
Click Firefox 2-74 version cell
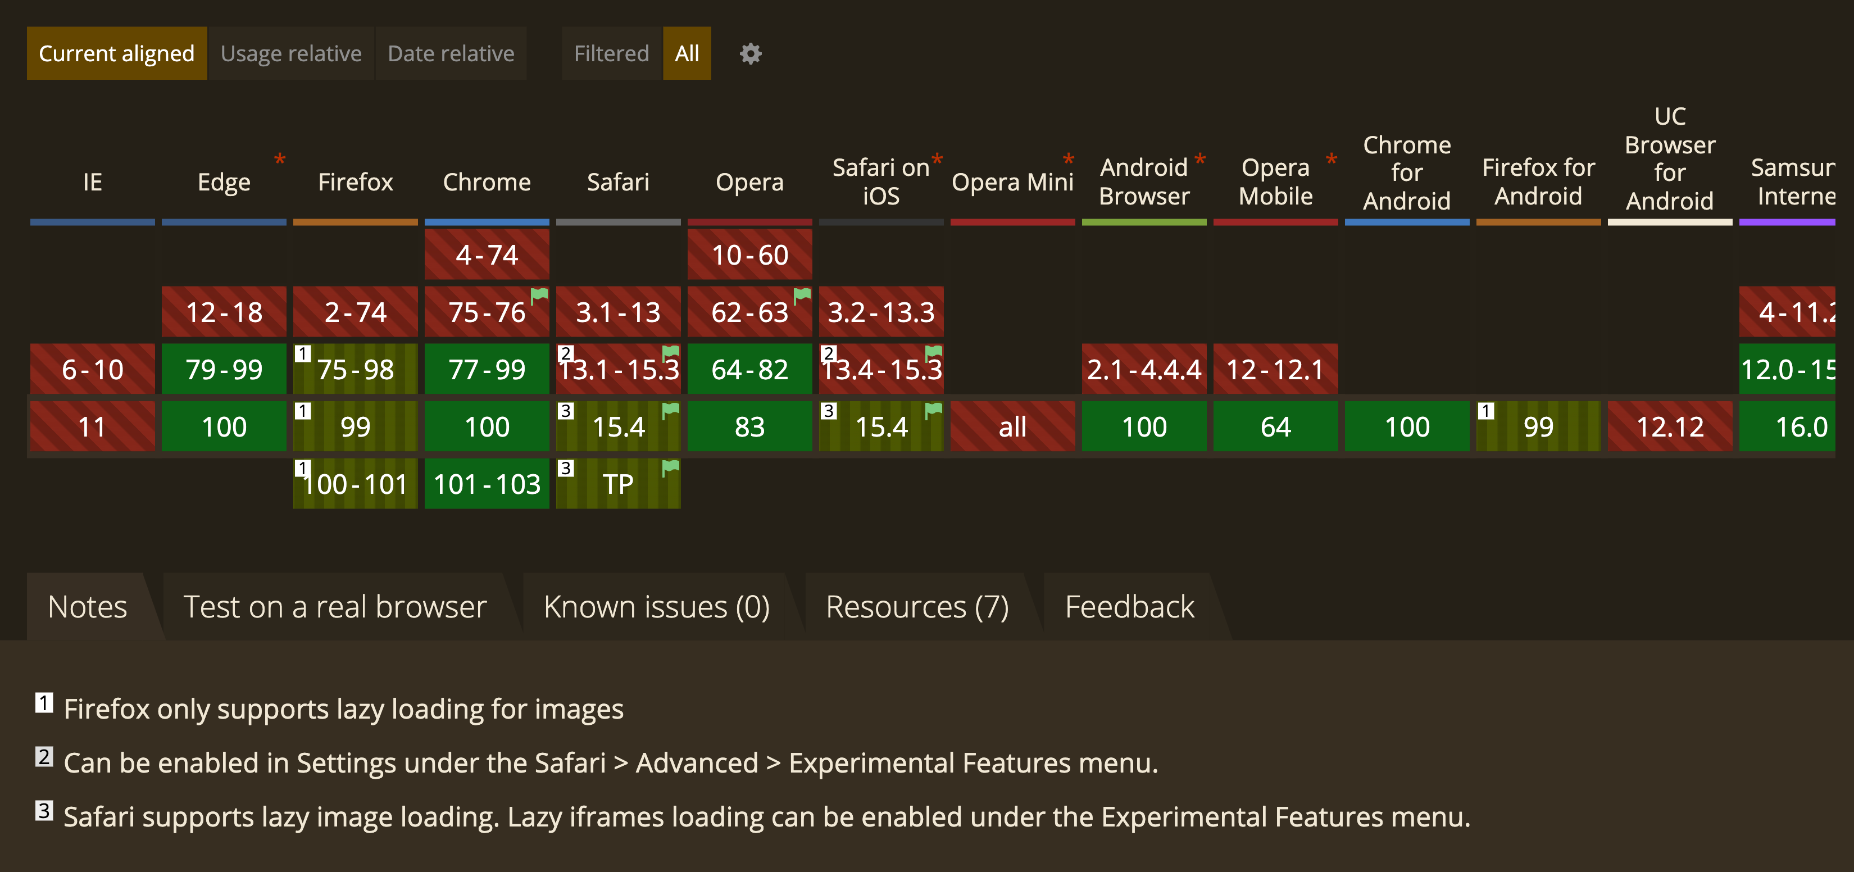(x=356, y=311)
